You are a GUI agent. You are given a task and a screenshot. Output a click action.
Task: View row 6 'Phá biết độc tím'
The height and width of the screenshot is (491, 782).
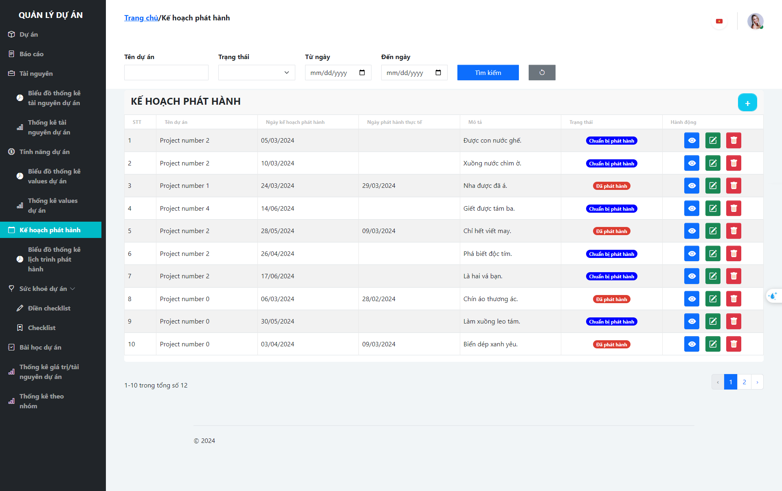(x=692, y=253)
